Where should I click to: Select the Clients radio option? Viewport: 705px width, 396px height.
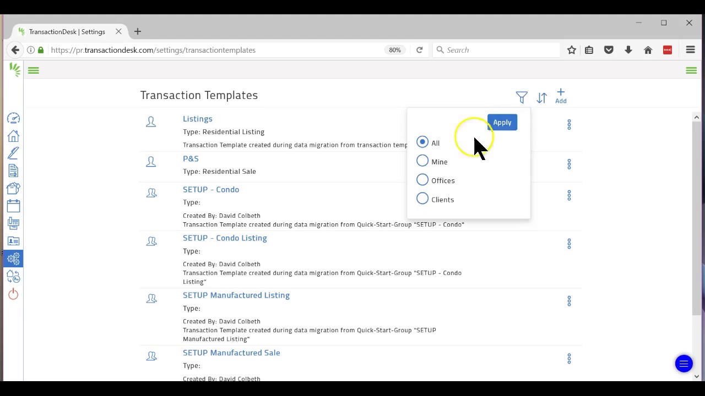[x=422, y=199]
